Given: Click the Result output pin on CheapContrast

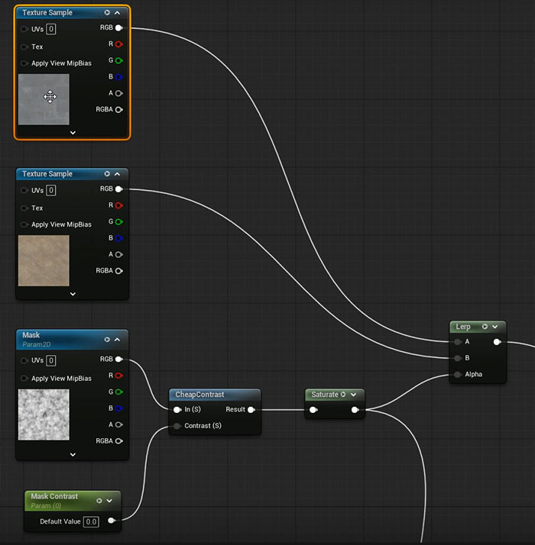Looking at the screenshot, I should tap(251, 409).
